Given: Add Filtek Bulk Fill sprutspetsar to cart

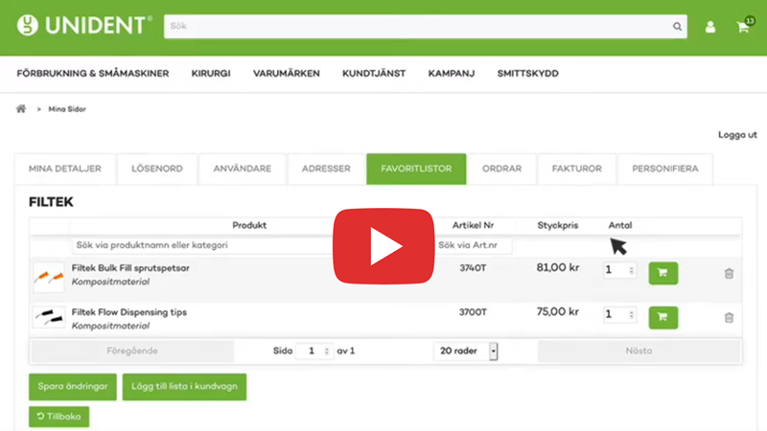Looking at the screenshot, I should pyautogui.click(x=662, y=273).
